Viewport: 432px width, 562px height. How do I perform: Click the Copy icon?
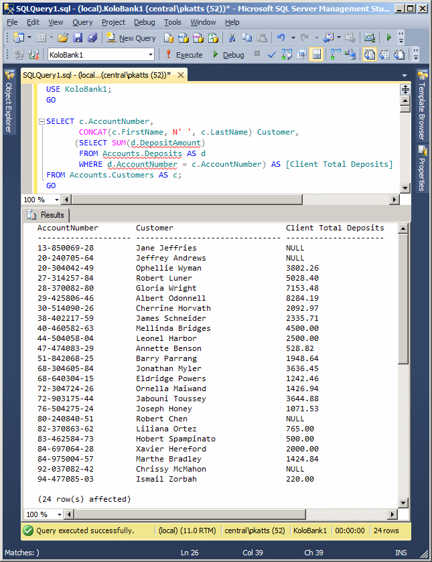click(246, 38)
